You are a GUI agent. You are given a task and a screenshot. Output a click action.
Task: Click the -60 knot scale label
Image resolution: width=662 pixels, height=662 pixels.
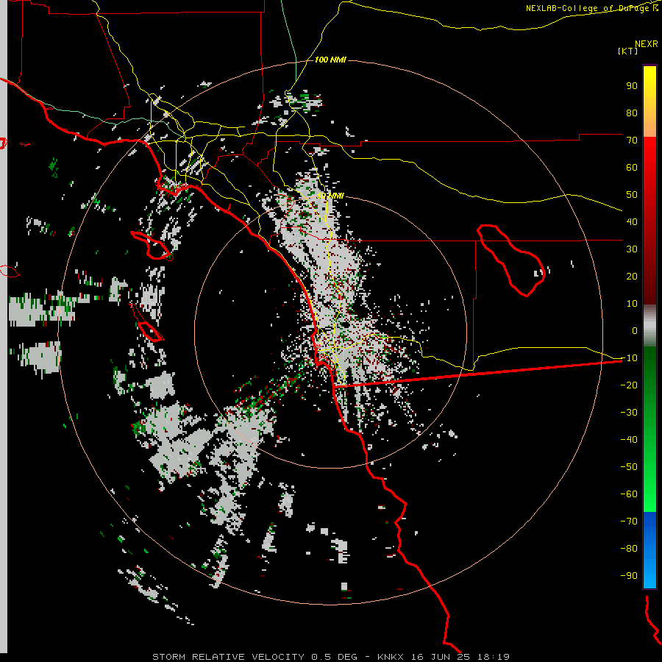point(629,494)
